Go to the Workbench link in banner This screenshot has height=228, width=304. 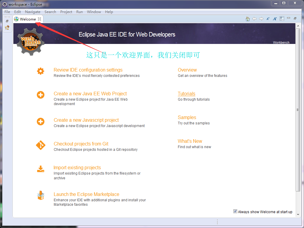coord(281,42)
